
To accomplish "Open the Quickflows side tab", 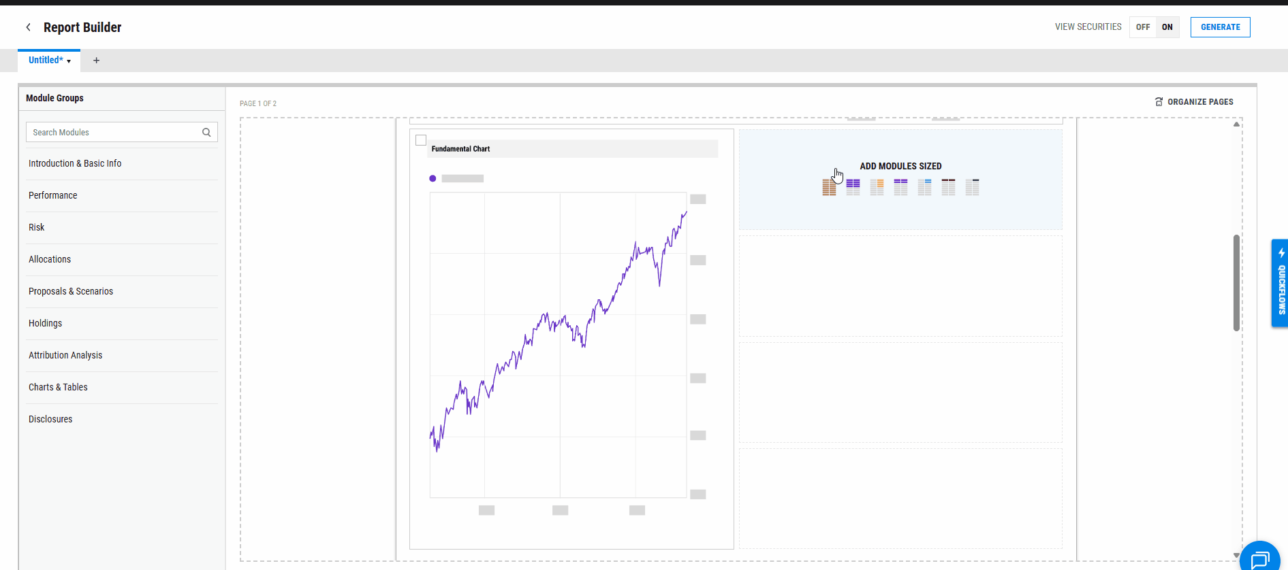I will [1281, 283].
